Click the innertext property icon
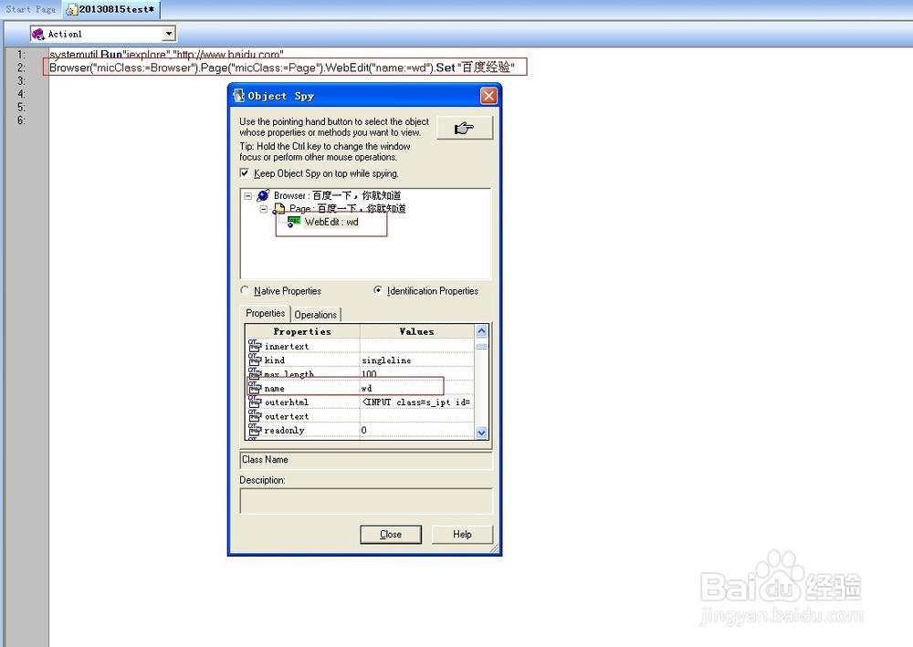This screenshot has height=647, width=913. click(x=255, y=346)
